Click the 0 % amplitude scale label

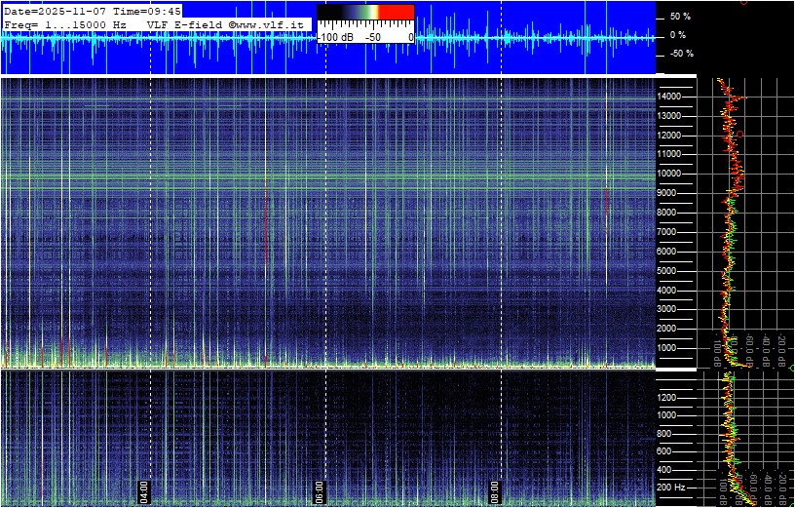[678, 35]
